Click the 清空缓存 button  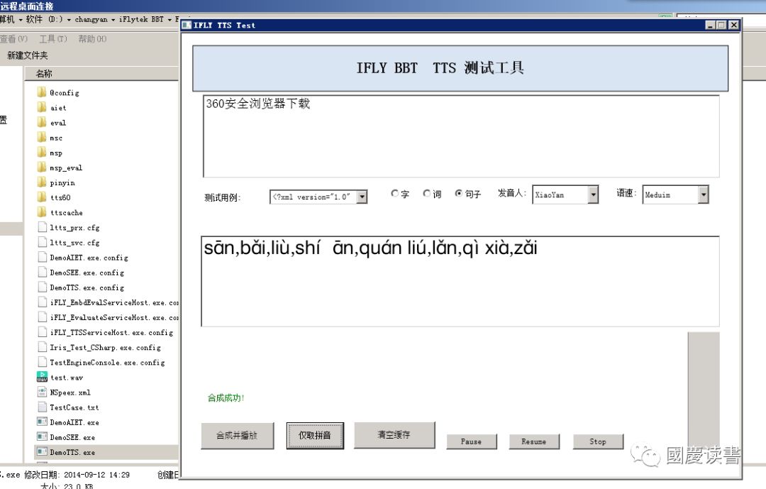pyautogui.click(x=394, y=434)
